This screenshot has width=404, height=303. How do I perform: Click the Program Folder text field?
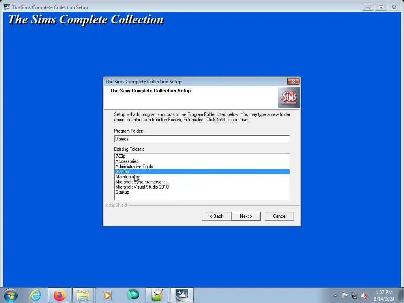click(202, 139)
